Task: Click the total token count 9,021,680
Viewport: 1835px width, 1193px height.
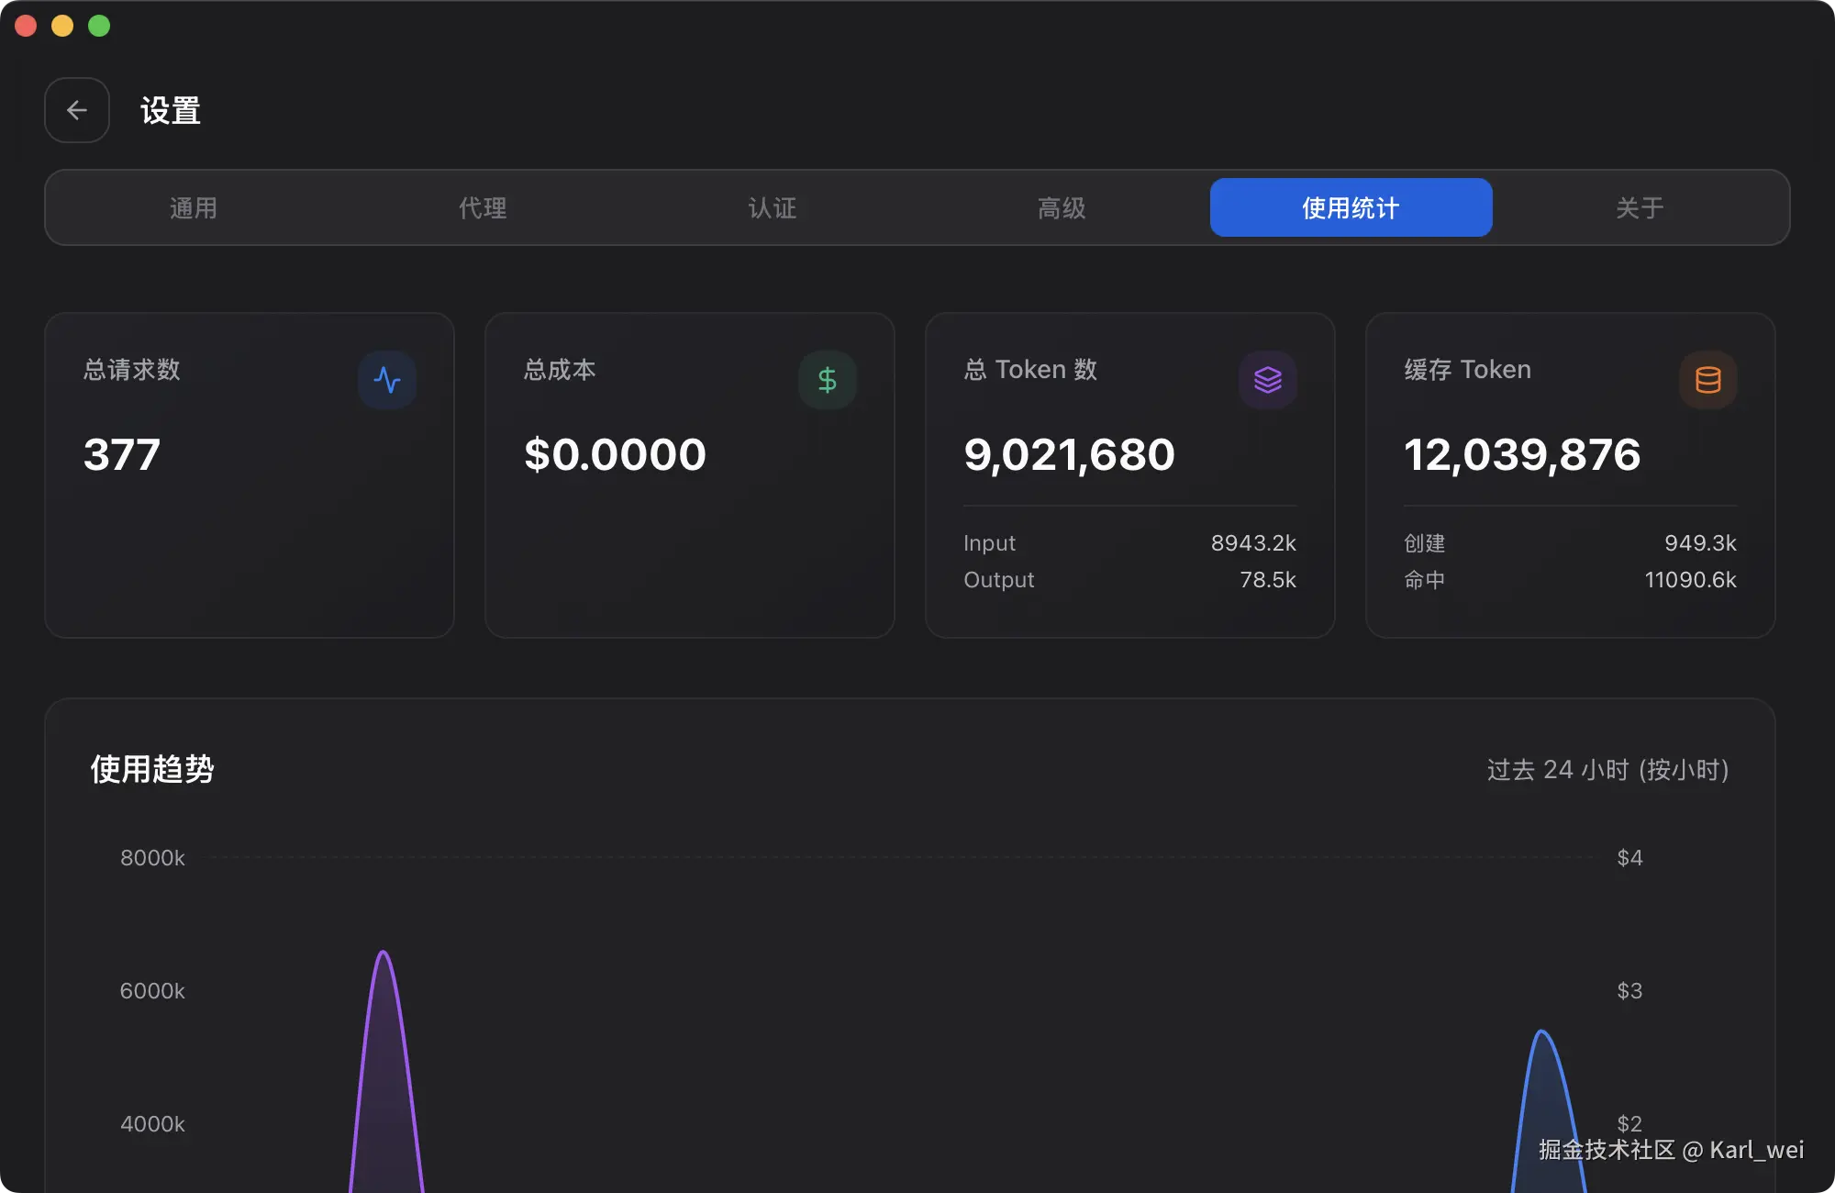Action: [x=1069, y=454]
